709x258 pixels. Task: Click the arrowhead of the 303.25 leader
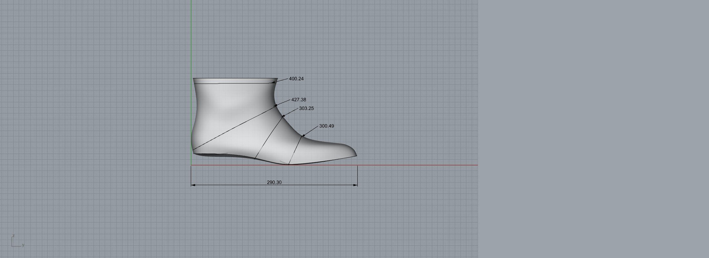[284, 116]
